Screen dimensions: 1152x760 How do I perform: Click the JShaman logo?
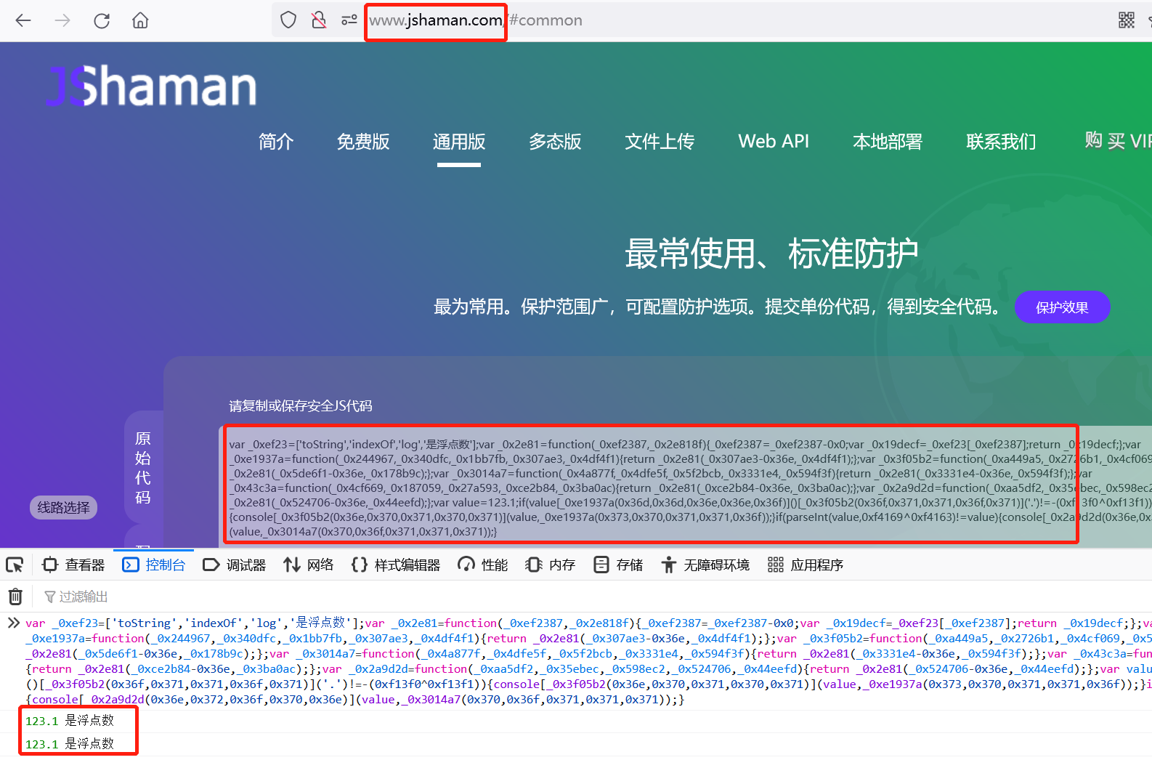[151, 86]
